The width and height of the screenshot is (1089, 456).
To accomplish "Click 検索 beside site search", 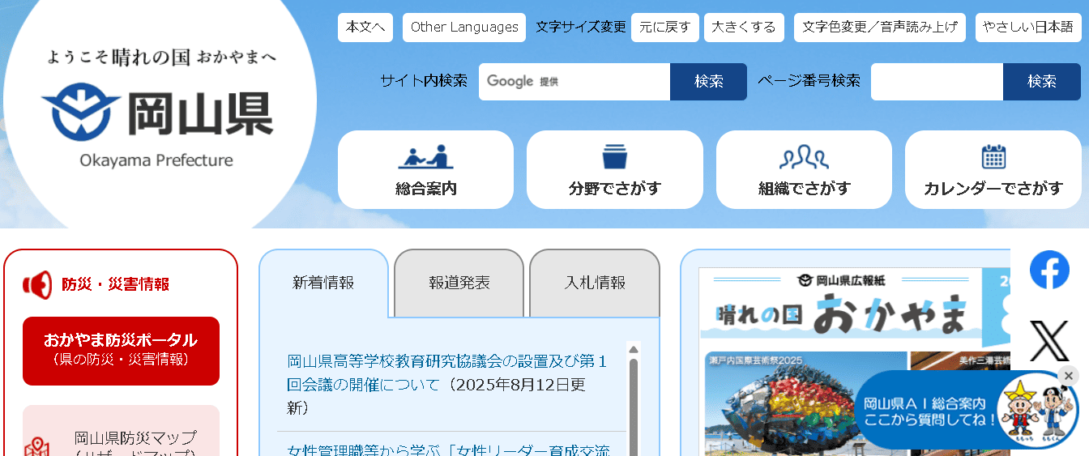I will pos(708,82).
